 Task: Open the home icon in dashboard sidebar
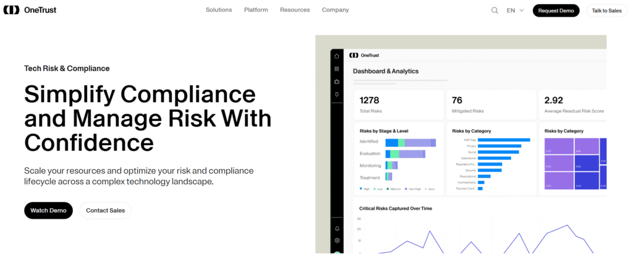coord(337,56)
